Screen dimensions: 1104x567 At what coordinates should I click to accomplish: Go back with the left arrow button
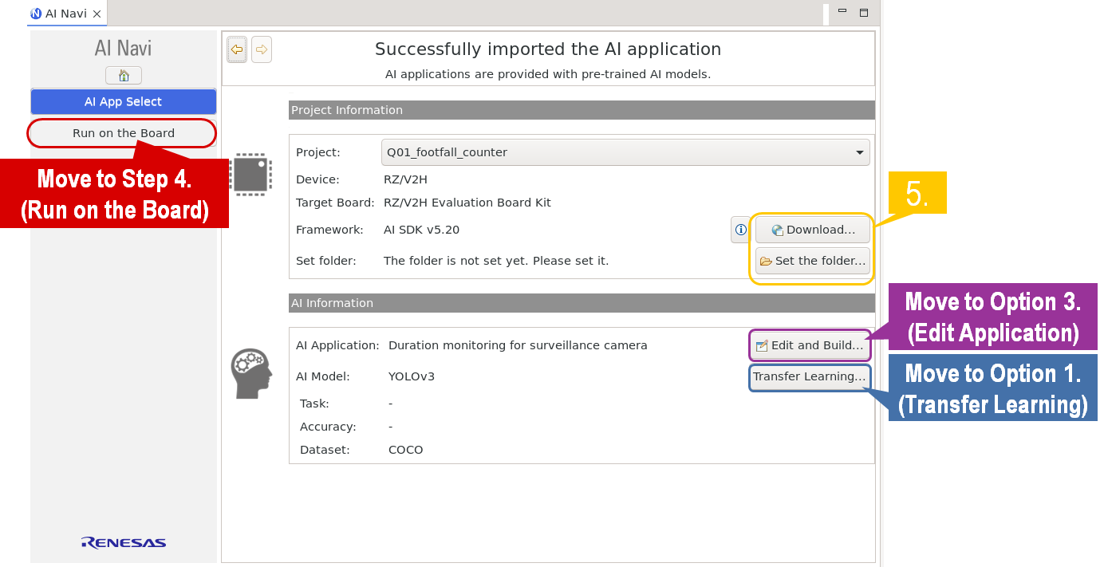pos(236,49)
